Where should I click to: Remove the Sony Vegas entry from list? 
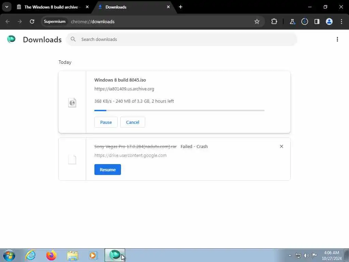(282, 146)
